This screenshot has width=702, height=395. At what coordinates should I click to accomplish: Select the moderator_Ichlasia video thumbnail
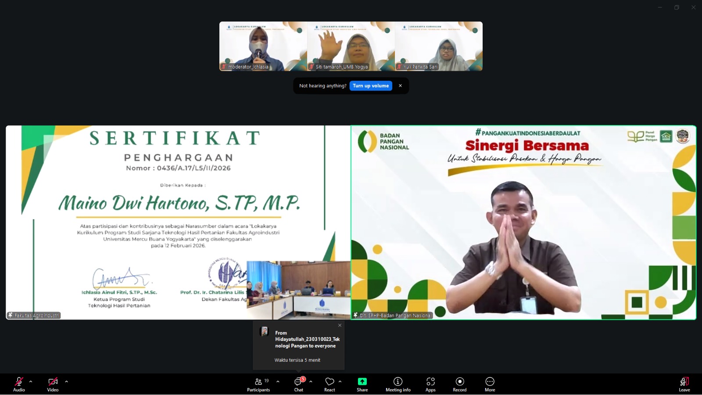[263, 46]
